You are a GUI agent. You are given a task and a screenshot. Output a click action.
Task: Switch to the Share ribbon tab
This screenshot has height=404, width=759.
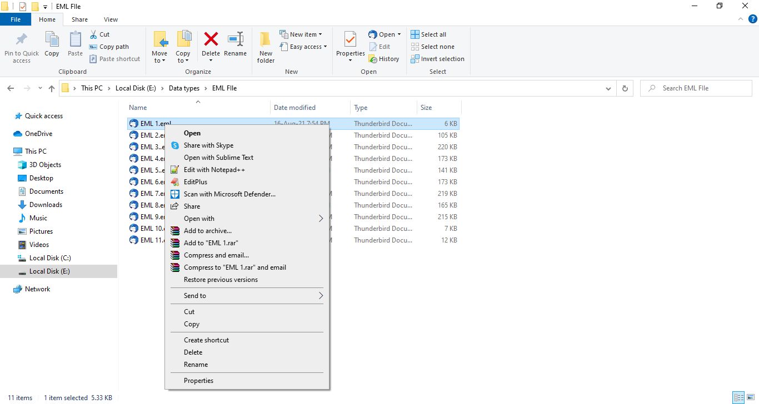click(x=79, y=19)
